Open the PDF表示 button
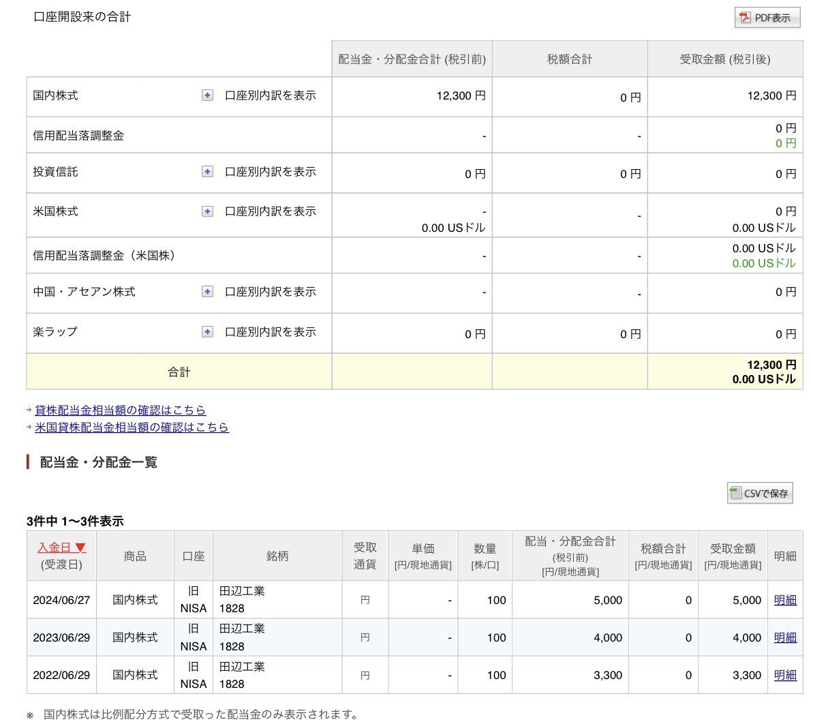 pos(767,18)
